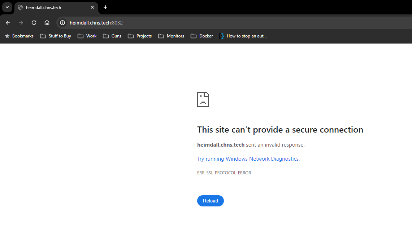The image size is (412, 232).
Task: Click the sad page error icon
Action: (203, 99)
